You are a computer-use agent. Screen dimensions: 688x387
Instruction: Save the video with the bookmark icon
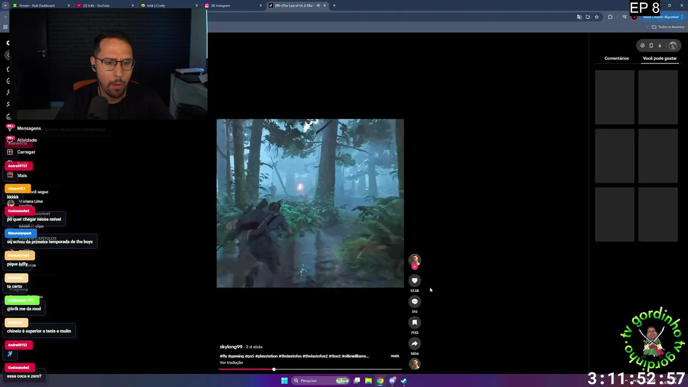(414, 322)
